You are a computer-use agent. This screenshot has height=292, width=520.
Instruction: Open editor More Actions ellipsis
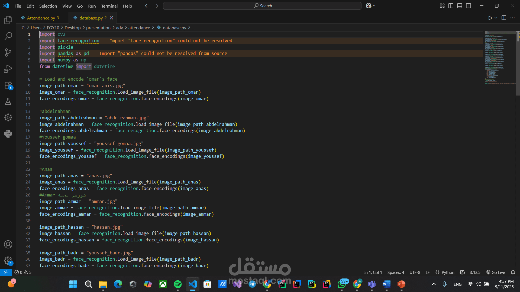coord(512,18)
